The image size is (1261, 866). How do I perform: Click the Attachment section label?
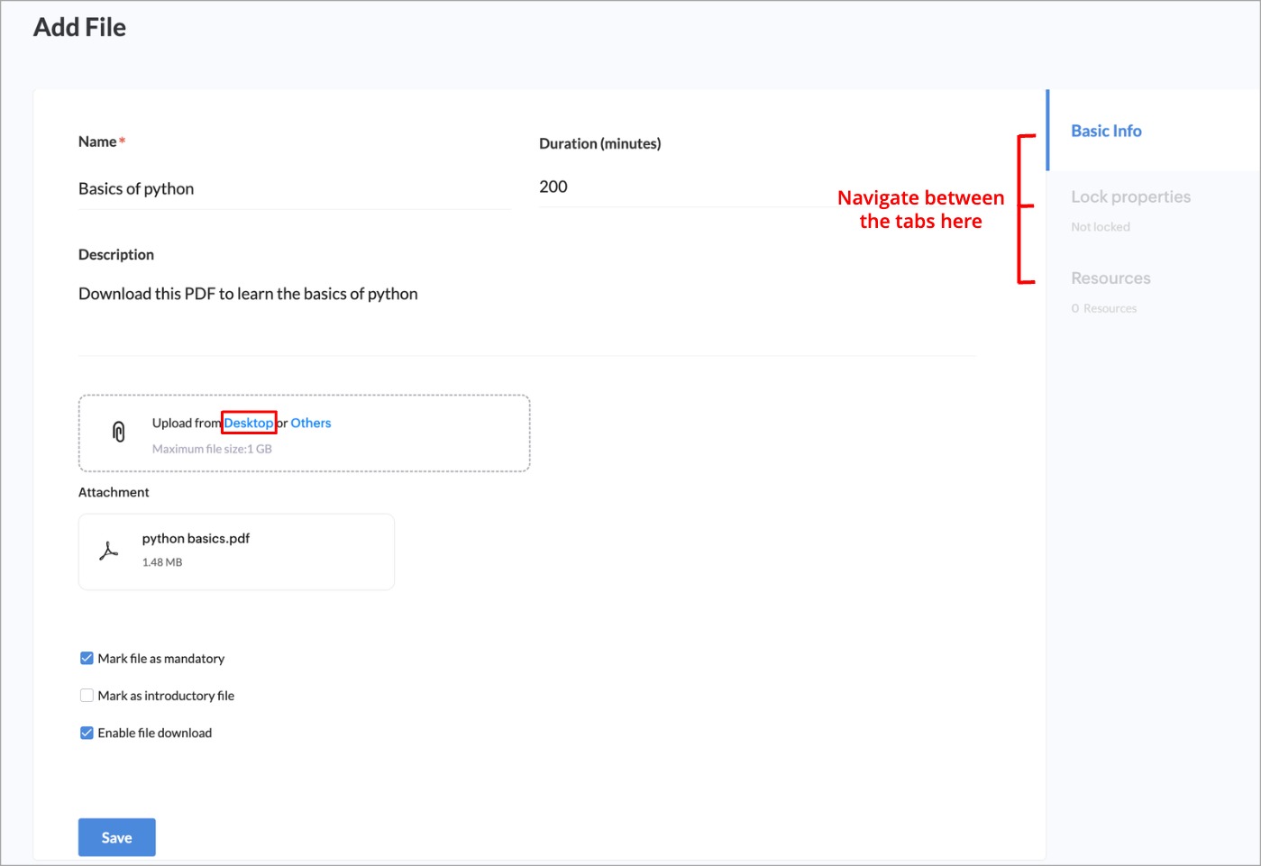click(114, 492)
